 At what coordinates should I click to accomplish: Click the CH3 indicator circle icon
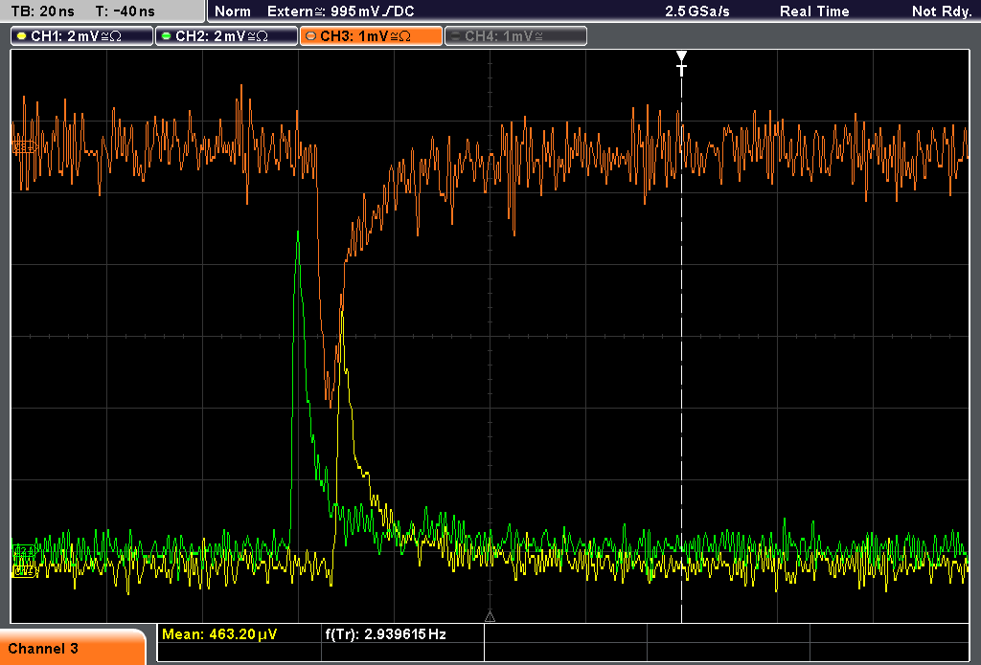(x=311, y=36)
